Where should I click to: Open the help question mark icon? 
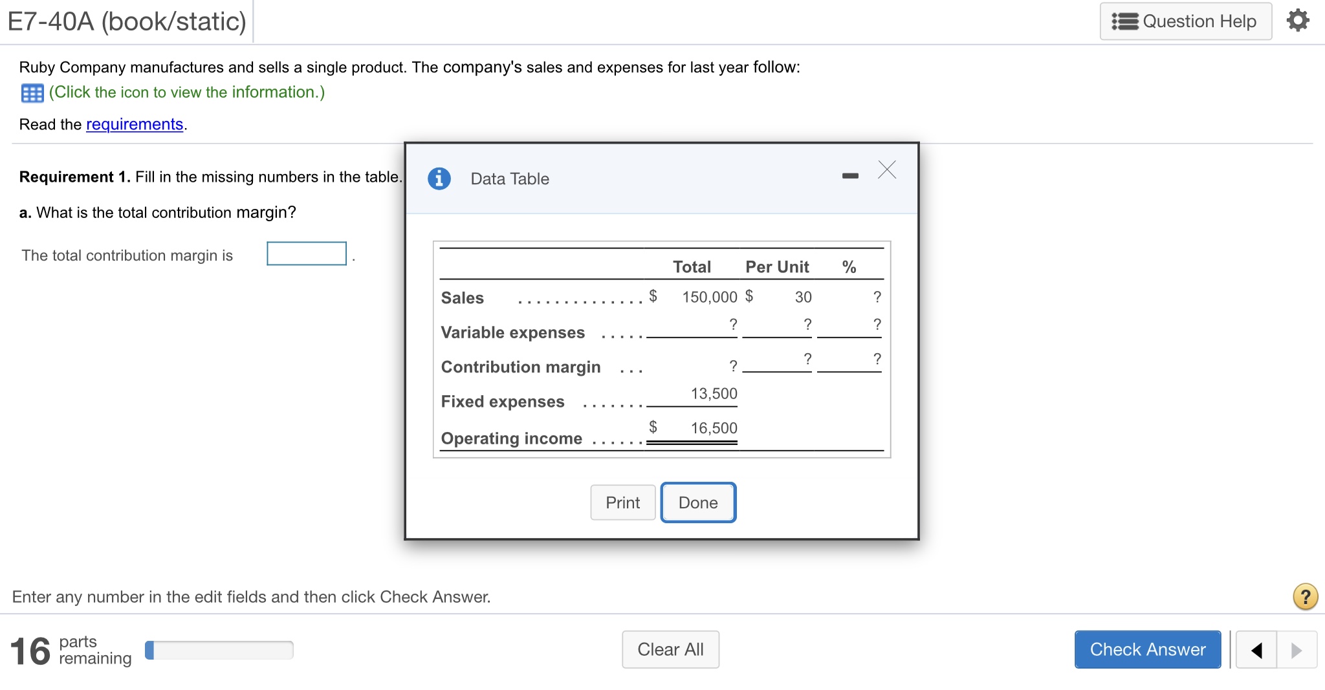1306,596
